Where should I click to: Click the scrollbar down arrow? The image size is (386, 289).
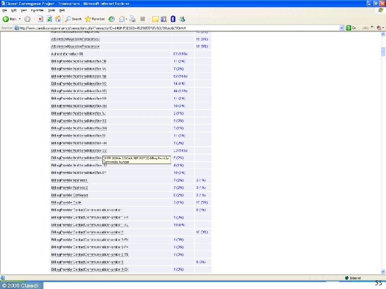[383, 271]
